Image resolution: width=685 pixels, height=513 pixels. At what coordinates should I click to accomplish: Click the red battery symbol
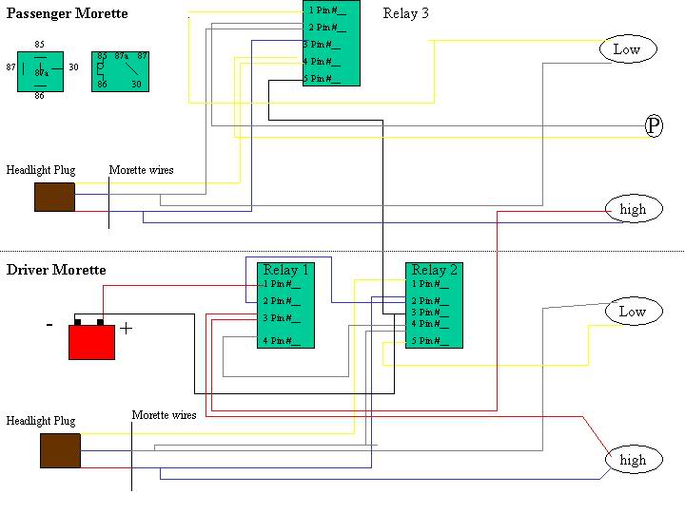(91, 341)
